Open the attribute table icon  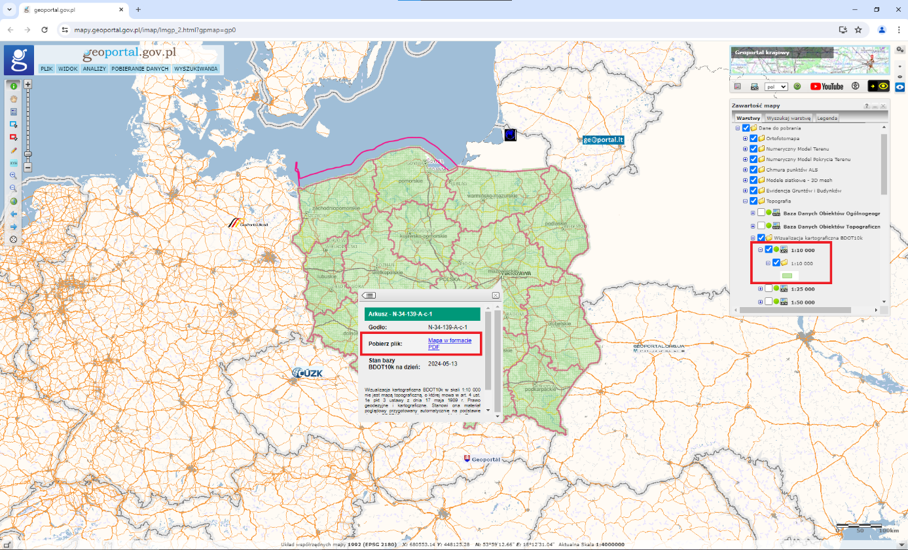coord(13,111)
